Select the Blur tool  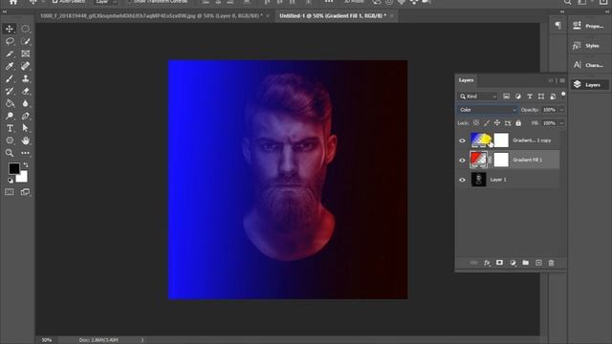[26, 104]
